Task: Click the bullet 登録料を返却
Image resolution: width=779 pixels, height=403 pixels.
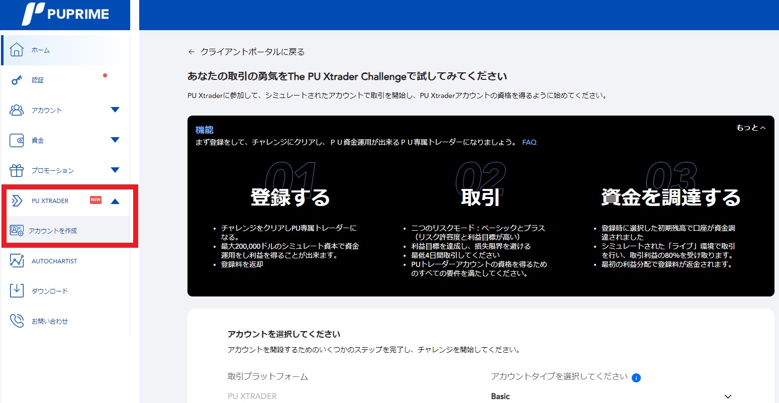Action: pyautogui.click(x=242, y=264)
